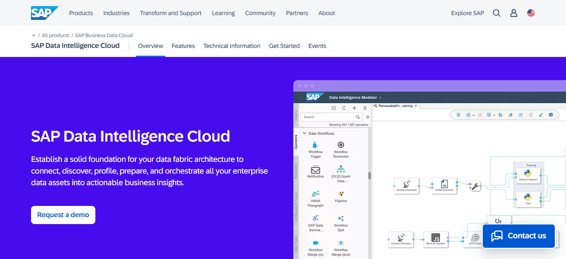
Task: Open SAP site search magnifier
Action: click(496, 13)
